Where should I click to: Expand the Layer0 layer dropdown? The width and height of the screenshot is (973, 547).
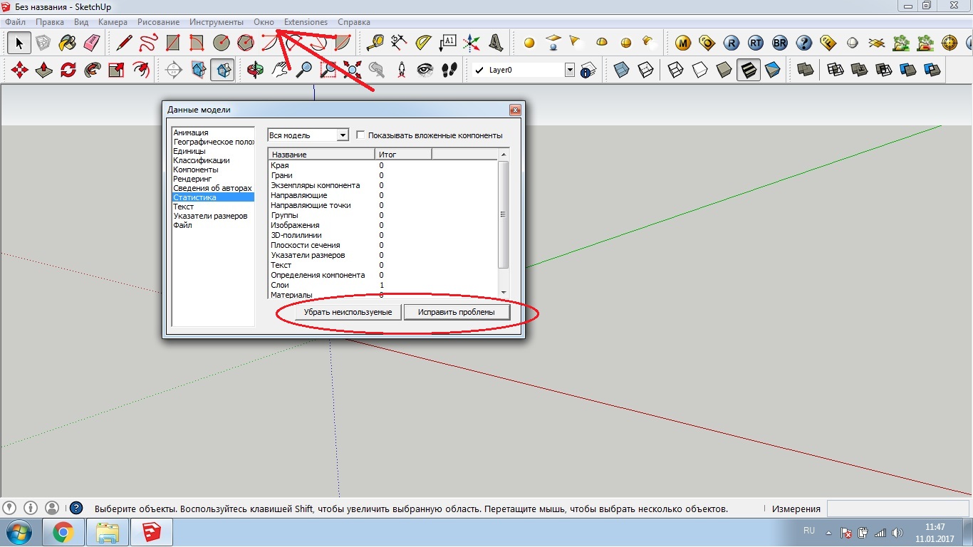(569, 70)
